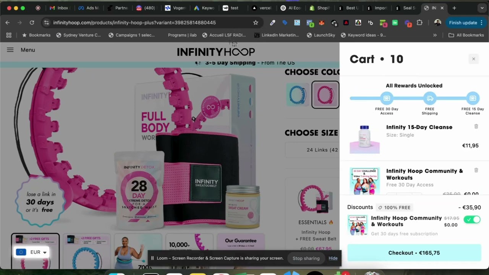Switch to the Inbox Gmail tab
The image size is (489, 275).
(x=59, y=8)
